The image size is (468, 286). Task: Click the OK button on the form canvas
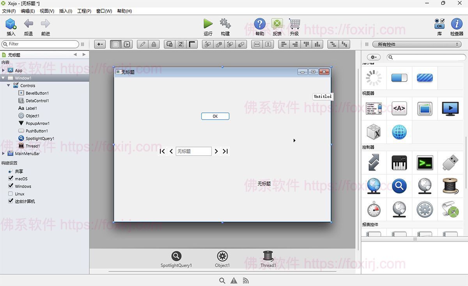pyautogui.click(x=215, y=116)
